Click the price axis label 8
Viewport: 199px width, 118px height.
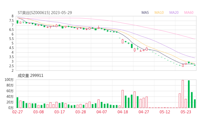pyautogui.click(x=12, y=16)
